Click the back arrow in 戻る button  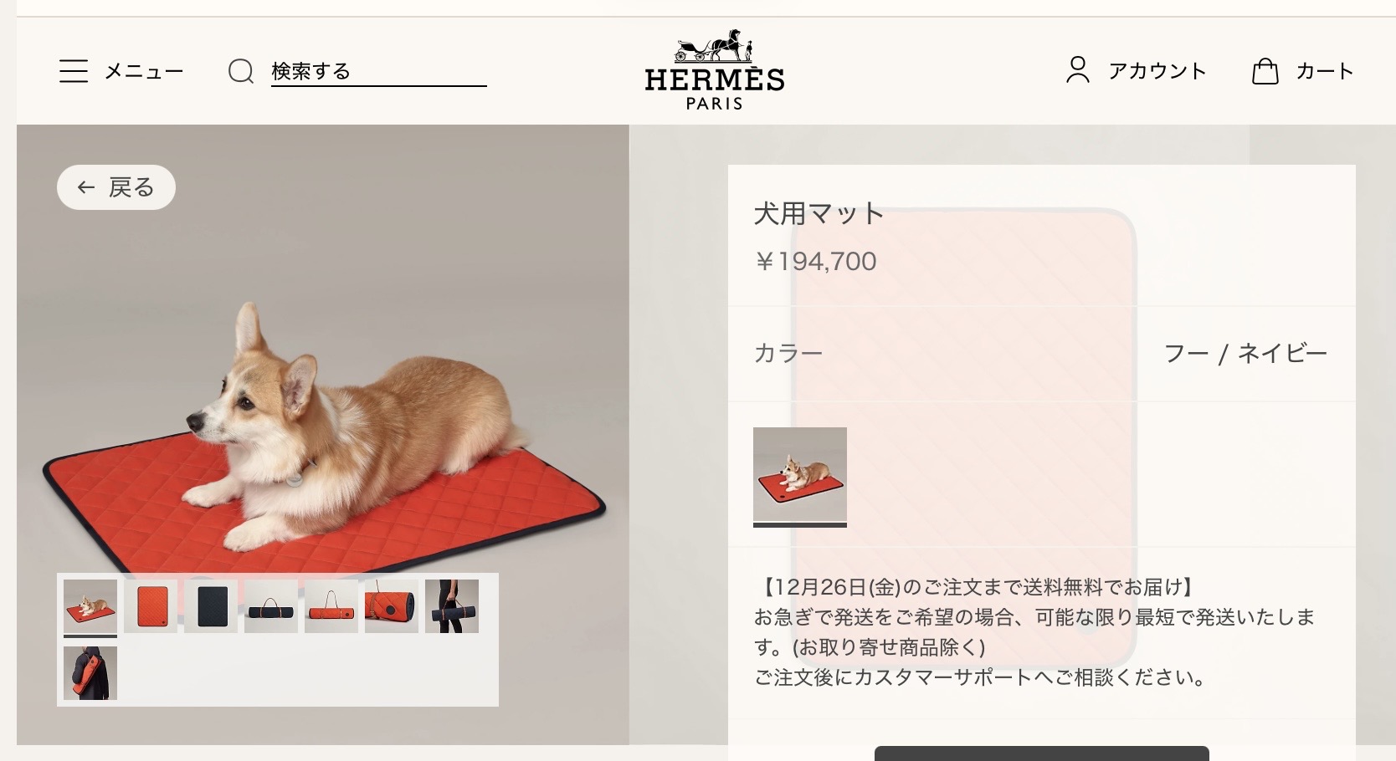pyautogui.click(x=86, y=187)
